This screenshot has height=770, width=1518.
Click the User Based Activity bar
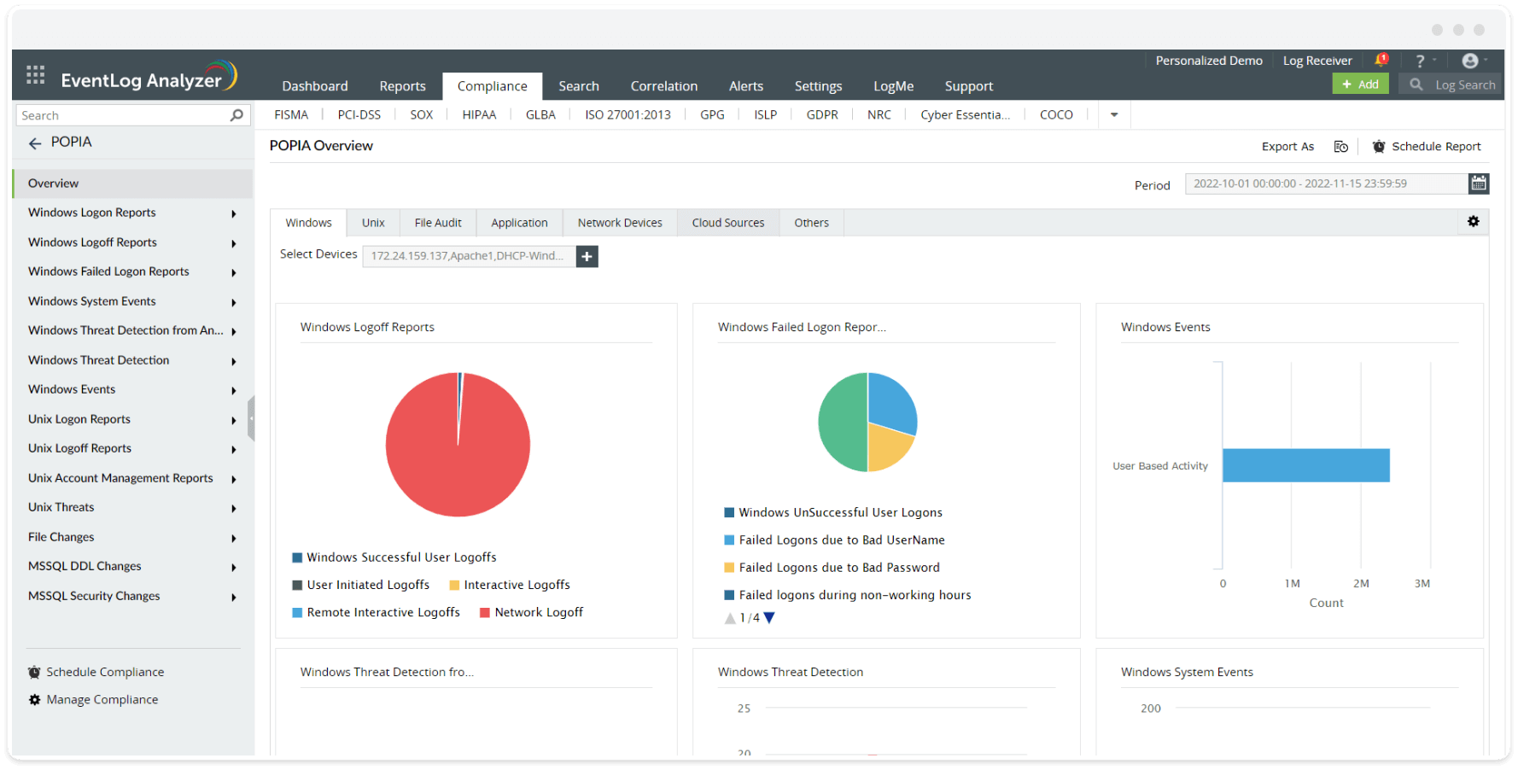point(1306,465)
